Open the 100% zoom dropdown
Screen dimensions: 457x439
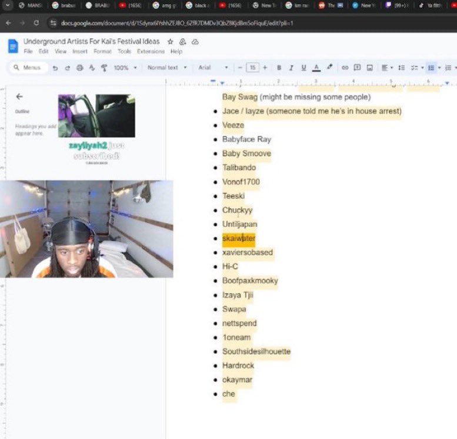(125, 68)
